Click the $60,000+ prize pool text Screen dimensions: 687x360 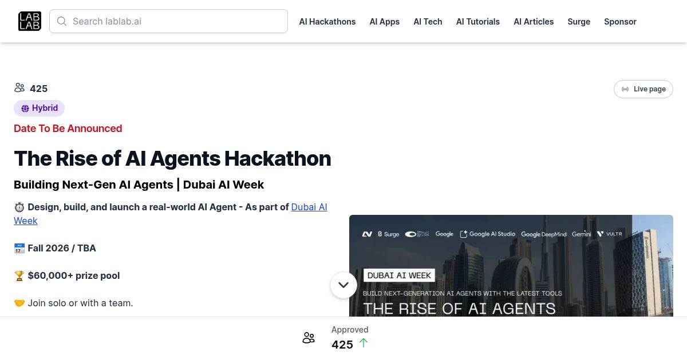coord(74,275)
